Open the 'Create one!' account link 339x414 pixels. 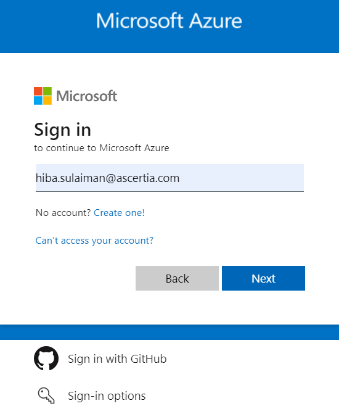(x=119, y=212)
